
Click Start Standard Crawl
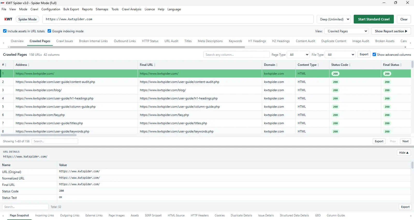coord(374,19)
